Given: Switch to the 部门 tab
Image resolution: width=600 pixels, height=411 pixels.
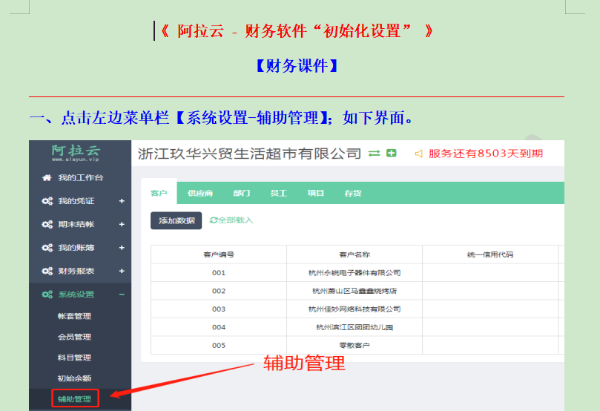Looking at the screenshot, I should [x=242, y=193].
